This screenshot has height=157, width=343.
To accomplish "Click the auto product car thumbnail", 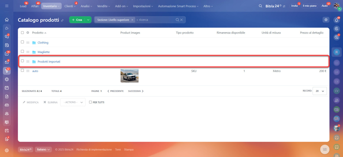I will (129, 76).
